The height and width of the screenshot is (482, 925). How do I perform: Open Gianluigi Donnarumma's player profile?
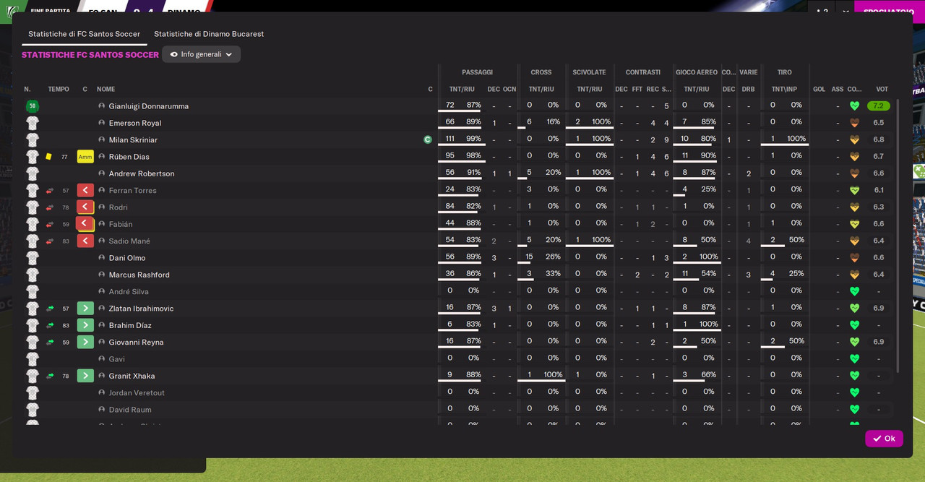pyautogui.click(x=149, y=106)
